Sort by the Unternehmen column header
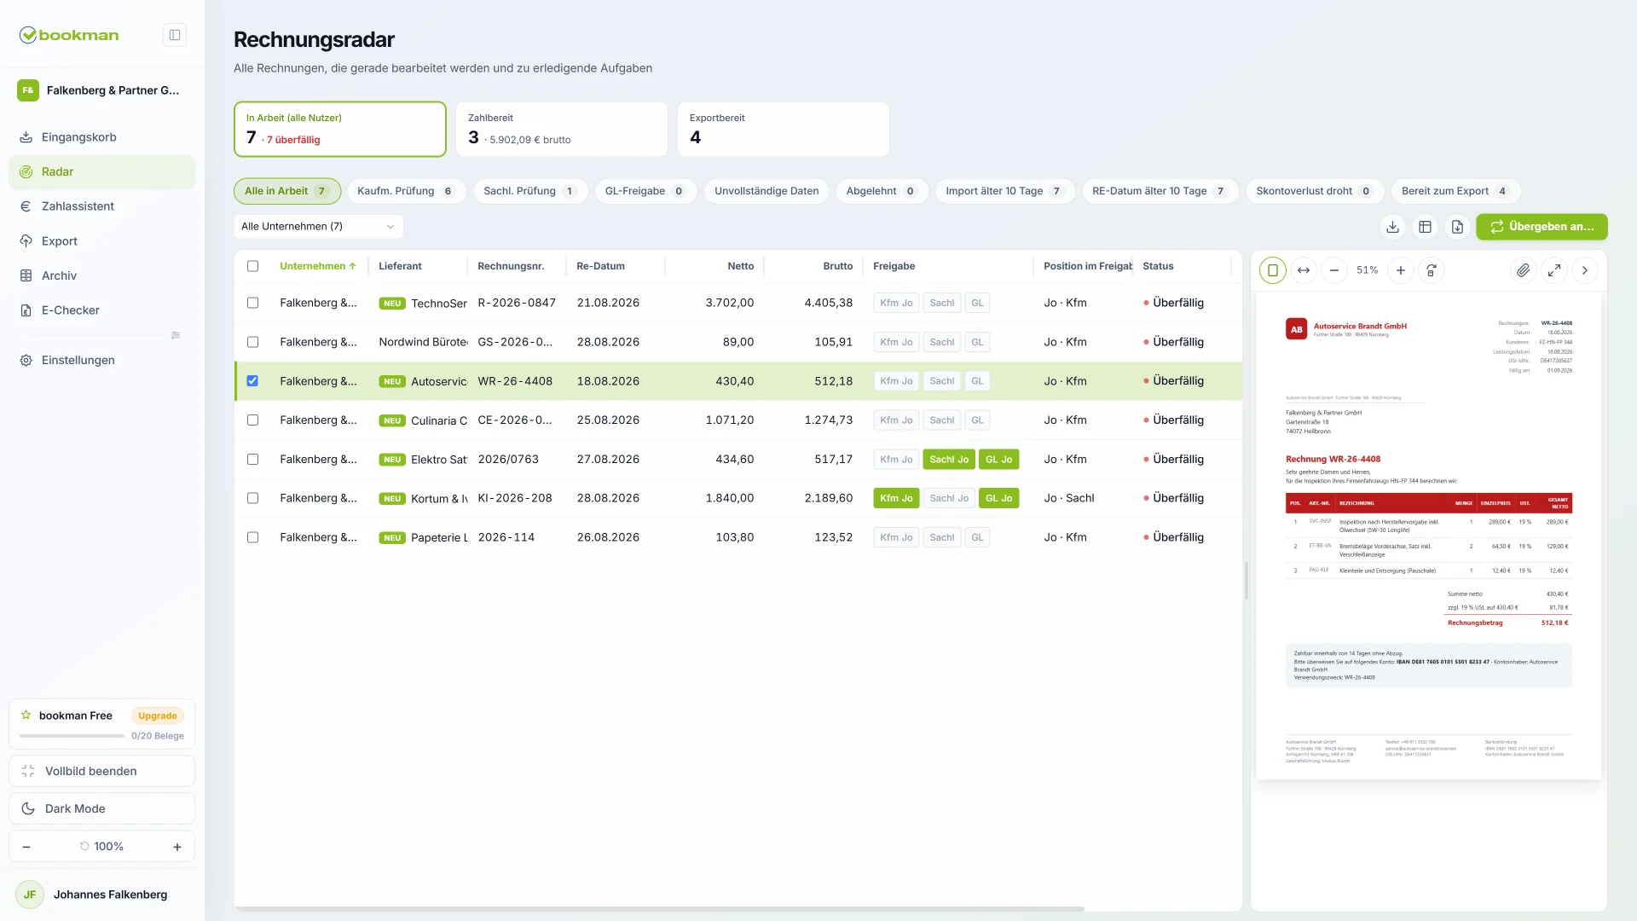 click(317, 266)
